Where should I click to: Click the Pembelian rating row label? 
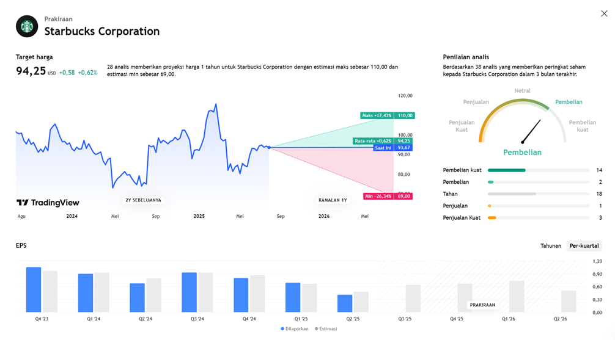(456, 182)
